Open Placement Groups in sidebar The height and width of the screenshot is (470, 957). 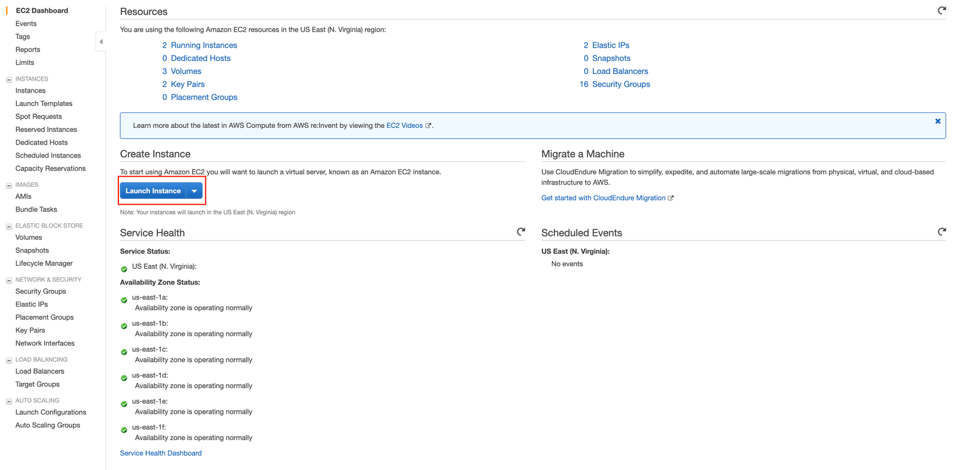[x=44, y=318]
